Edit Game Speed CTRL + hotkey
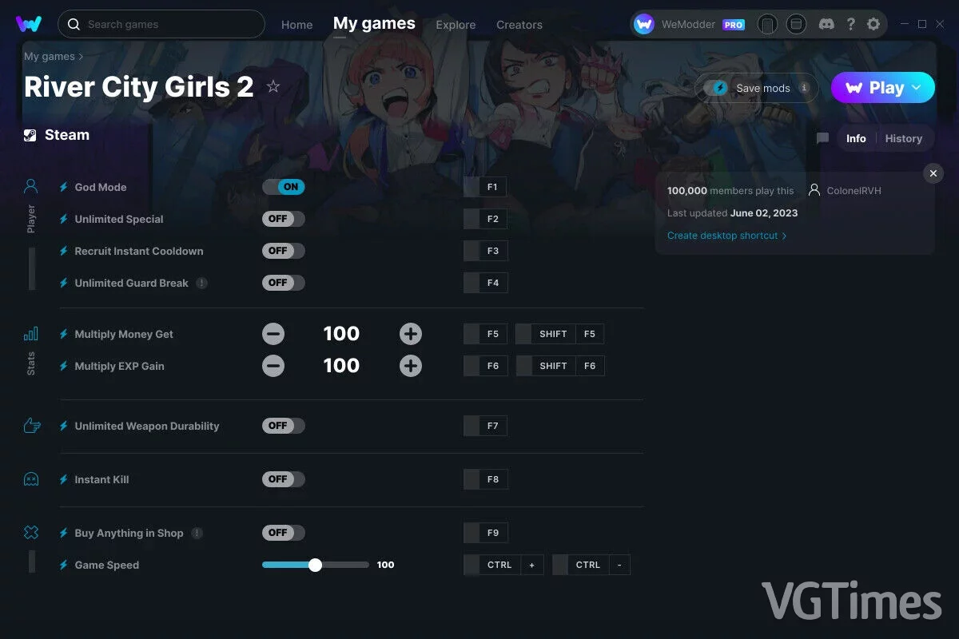The image size is (959, 639). 503,565
